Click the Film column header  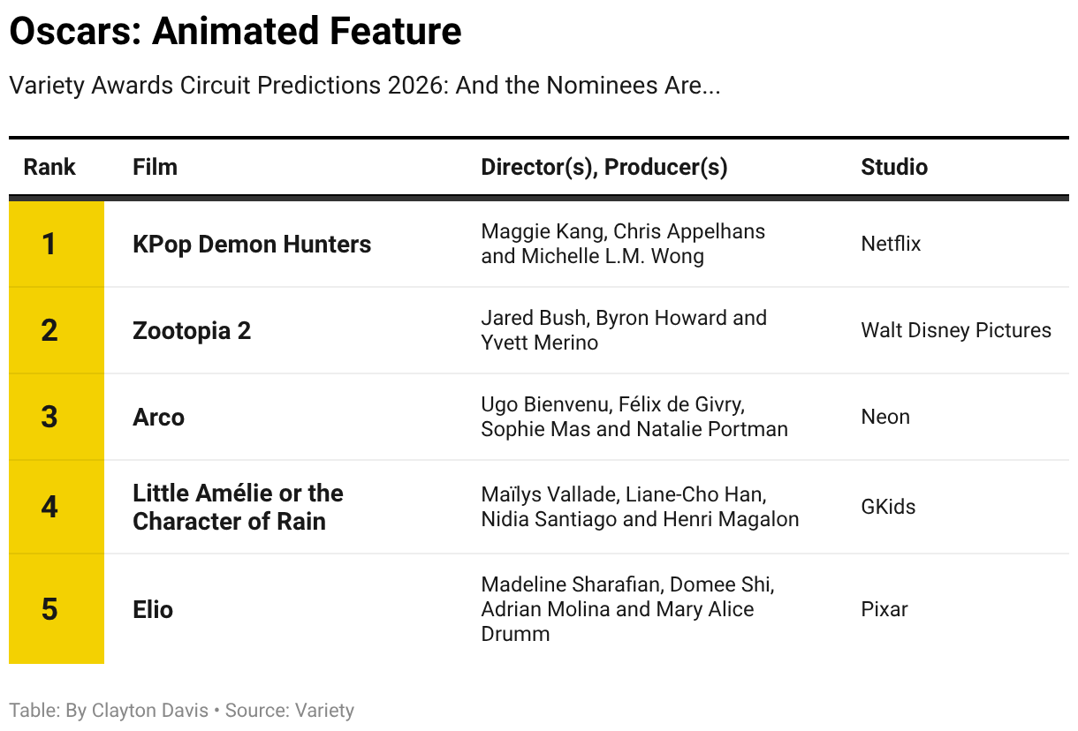pos(155,167)
